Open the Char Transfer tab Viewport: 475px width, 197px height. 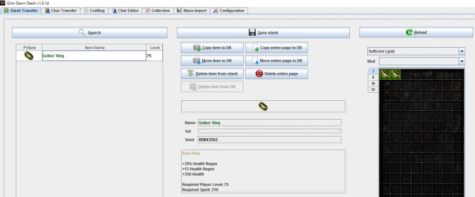(61, 11)
